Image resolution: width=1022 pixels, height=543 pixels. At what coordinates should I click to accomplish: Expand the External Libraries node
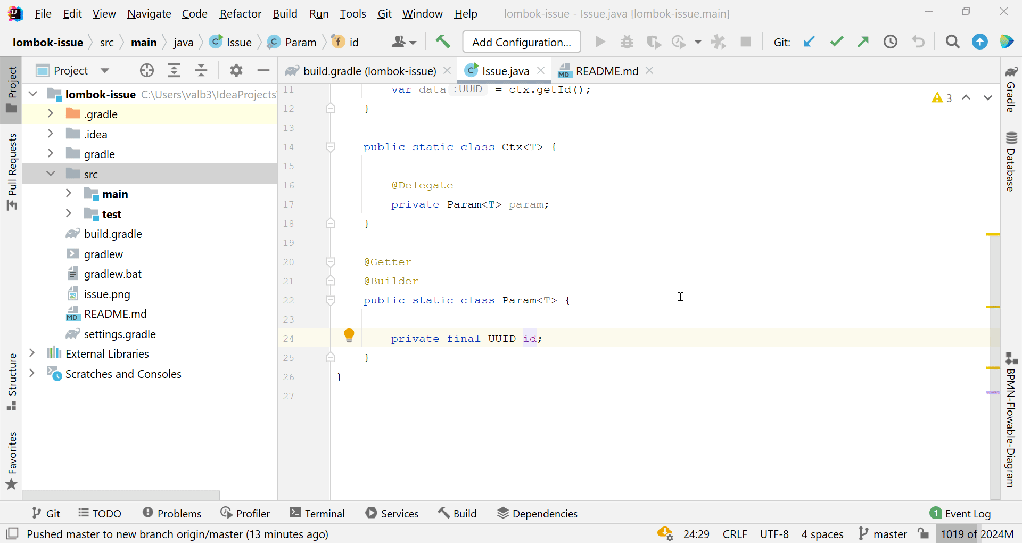click(32, 353)
